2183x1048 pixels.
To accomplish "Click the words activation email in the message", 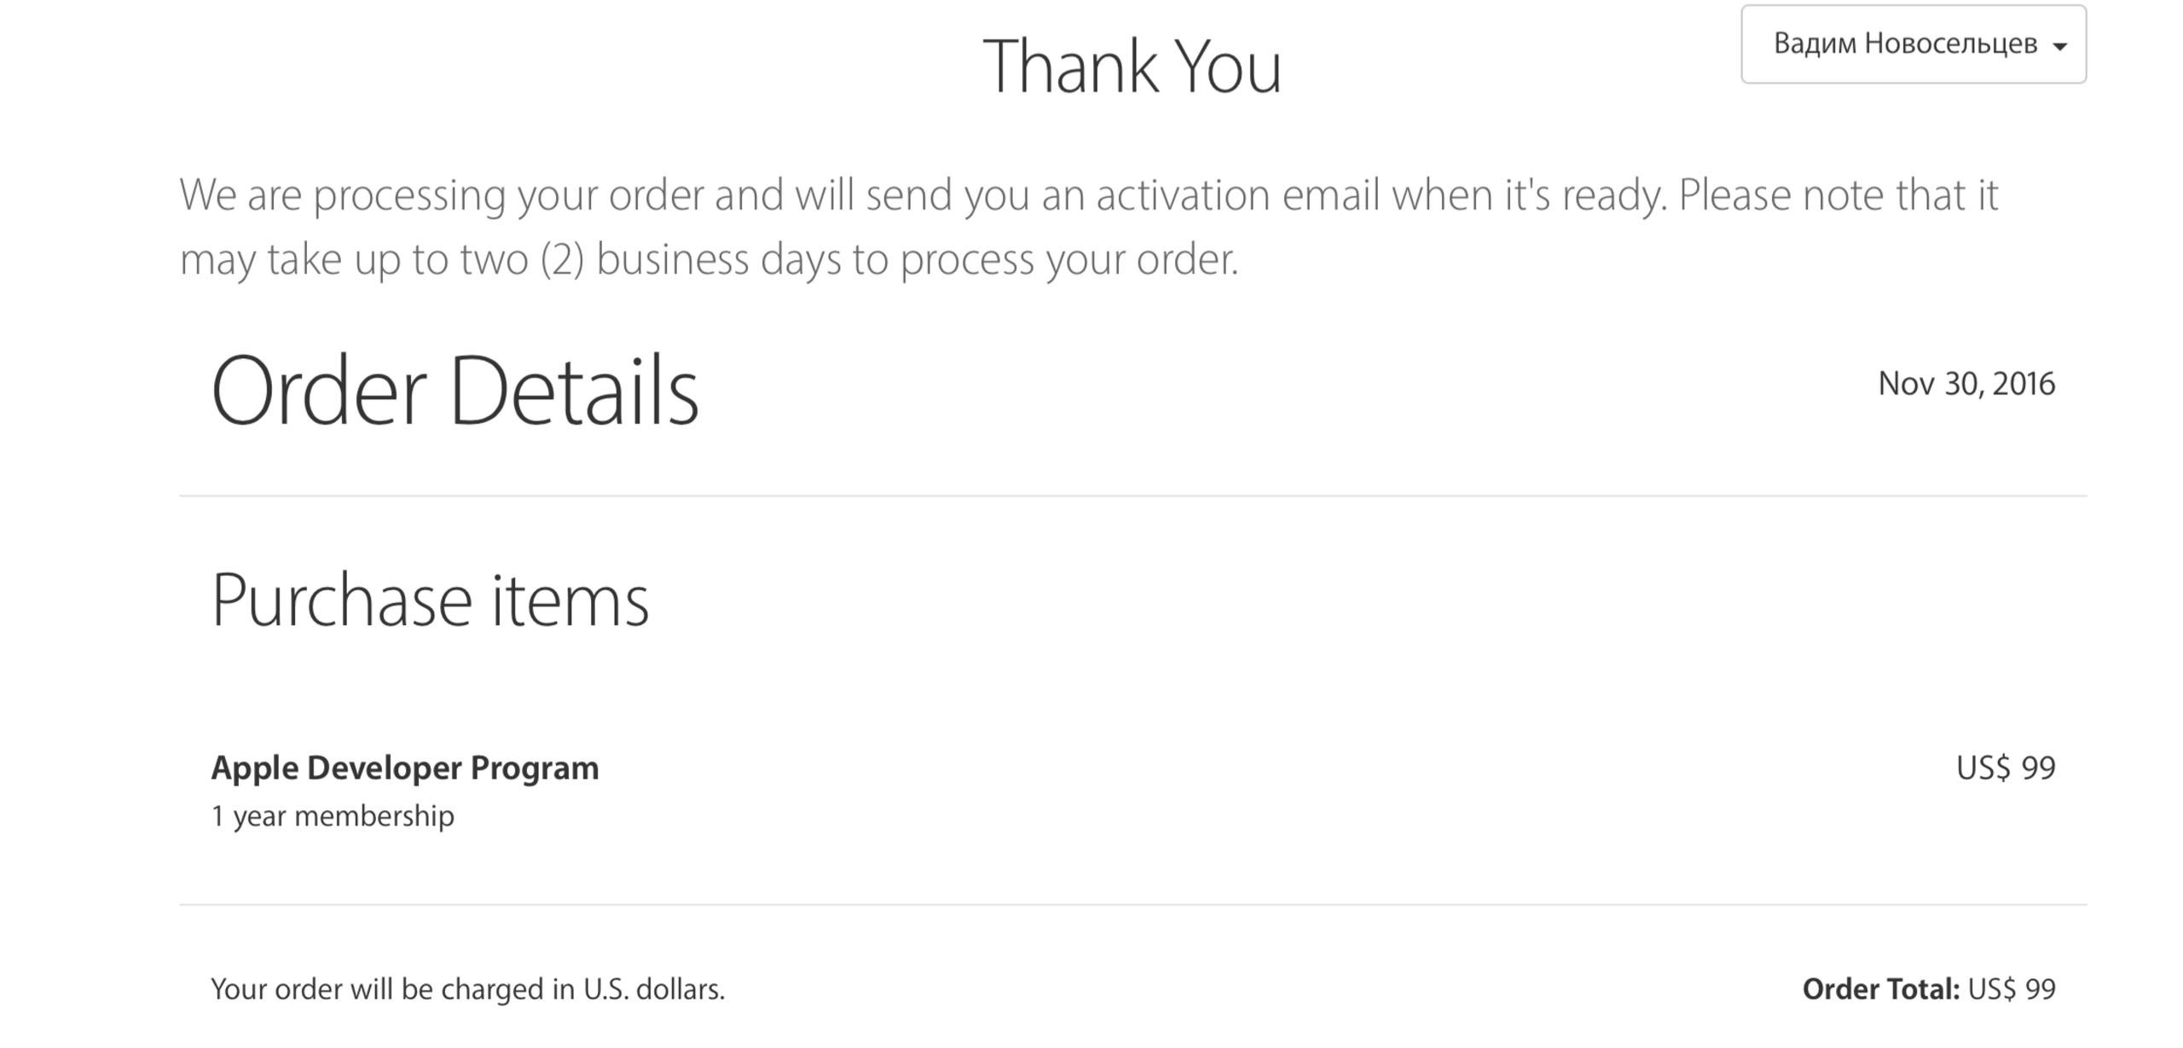I will pyautogui.click(x=1238, y=194).
